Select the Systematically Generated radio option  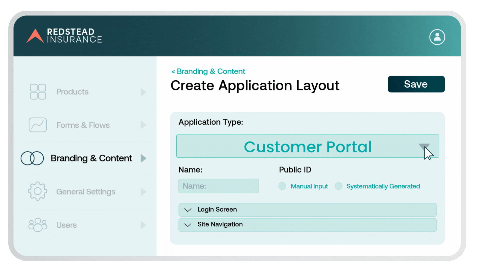click(339, 186)
